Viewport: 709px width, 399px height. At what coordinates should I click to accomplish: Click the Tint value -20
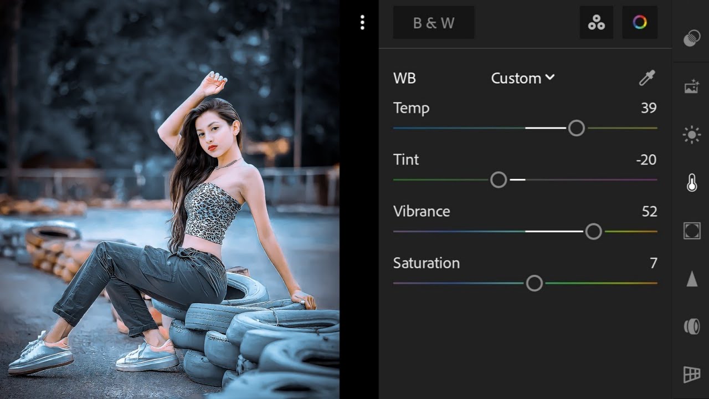(x=646, y=160)
